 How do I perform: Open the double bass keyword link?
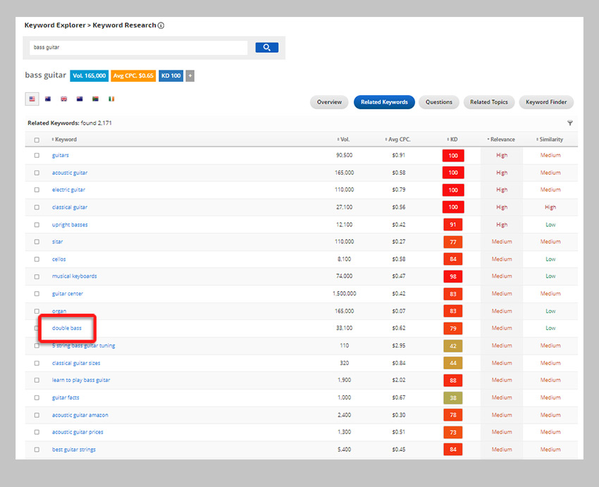tap(67, 328)
